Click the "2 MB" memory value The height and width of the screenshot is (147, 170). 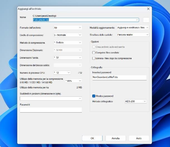click(x=79, y=88)
